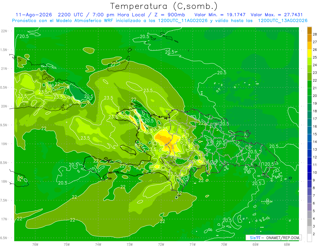Click 'Valor Max. = 27.7431' value
This screenshot has width=322, height=248.
point(277,15)
